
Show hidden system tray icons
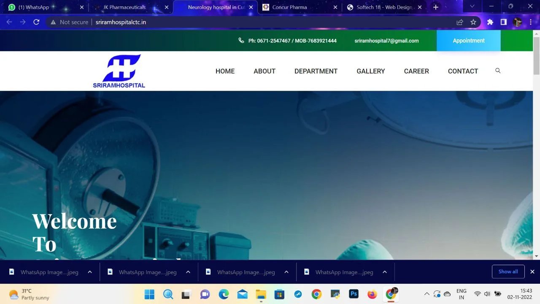click(x=427, y=294)
